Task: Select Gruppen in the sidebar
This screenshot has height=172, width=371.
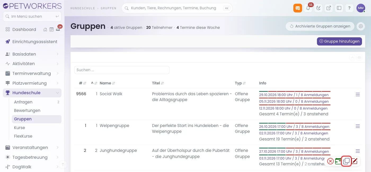Action: 37,119
